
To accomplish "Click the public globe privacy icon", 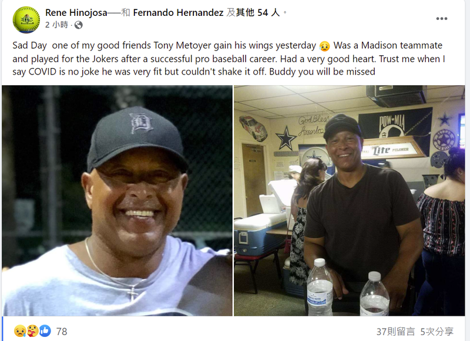I will point(79,25).
